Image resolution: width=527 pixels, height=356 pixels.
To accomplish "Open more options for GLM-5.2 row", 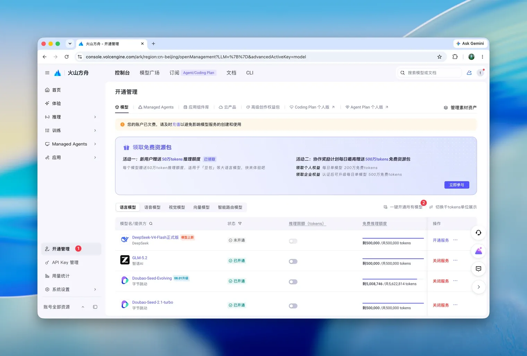I will point(455,260).
